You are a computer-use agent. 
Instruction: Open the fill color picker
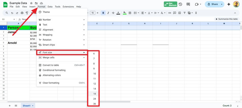[125, 13]
